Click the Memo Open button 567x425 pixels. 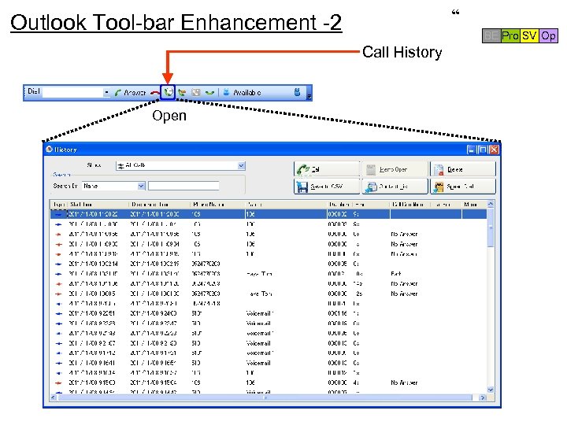click(x=395, y=169)
